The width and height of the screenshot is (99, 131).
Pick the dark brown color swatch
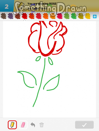tap(4, 16)
